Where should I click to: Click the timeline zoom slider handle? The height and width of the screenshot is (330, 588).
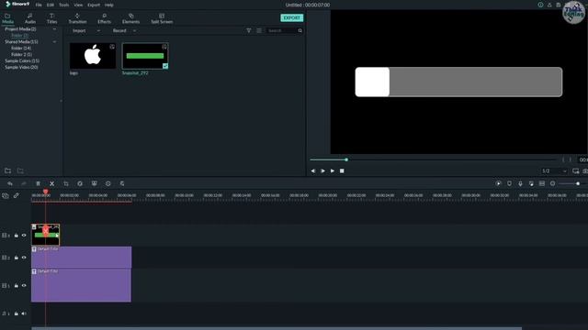pyautogui.click(x=578, y=183)
